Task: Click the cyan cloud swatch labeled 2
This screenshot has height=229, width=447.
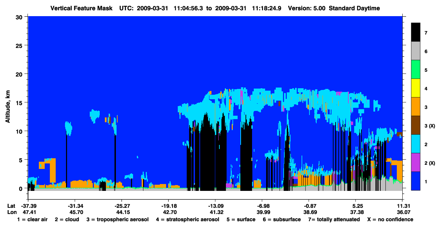Action: (416, 144)
